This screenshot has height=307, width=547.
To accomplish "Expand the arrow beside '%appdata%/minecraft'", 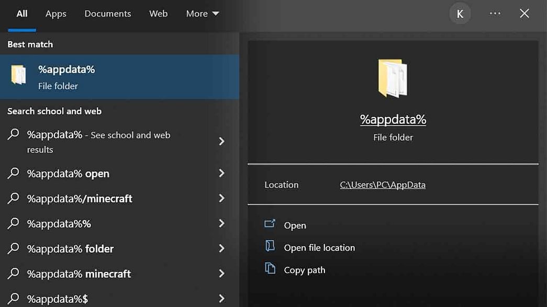I will pyautogui.click(x=221, y=198).
